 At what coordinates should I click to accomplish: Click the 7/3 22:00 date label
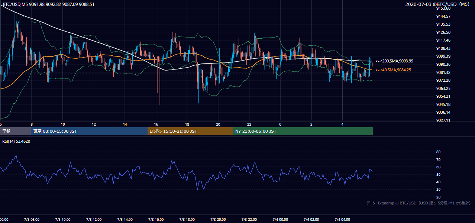[x=249, y=220]
